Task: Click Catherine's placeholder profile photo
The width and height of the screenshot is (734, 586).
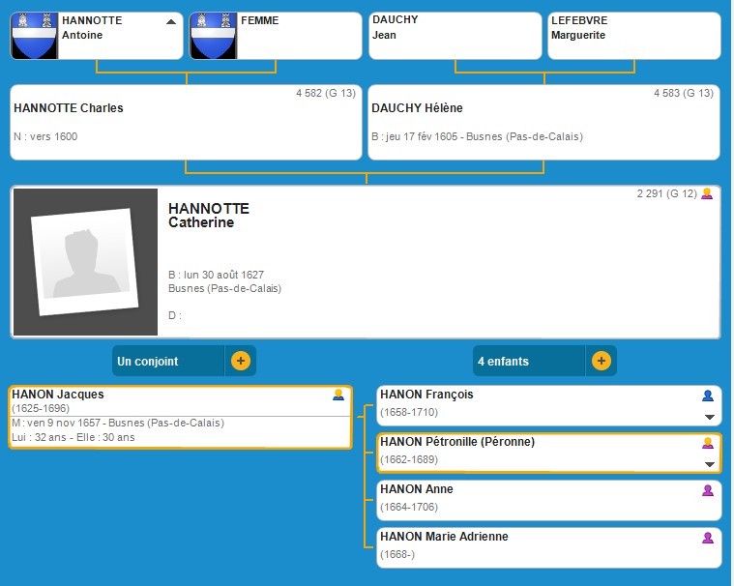Action: [x=84, y=262]
